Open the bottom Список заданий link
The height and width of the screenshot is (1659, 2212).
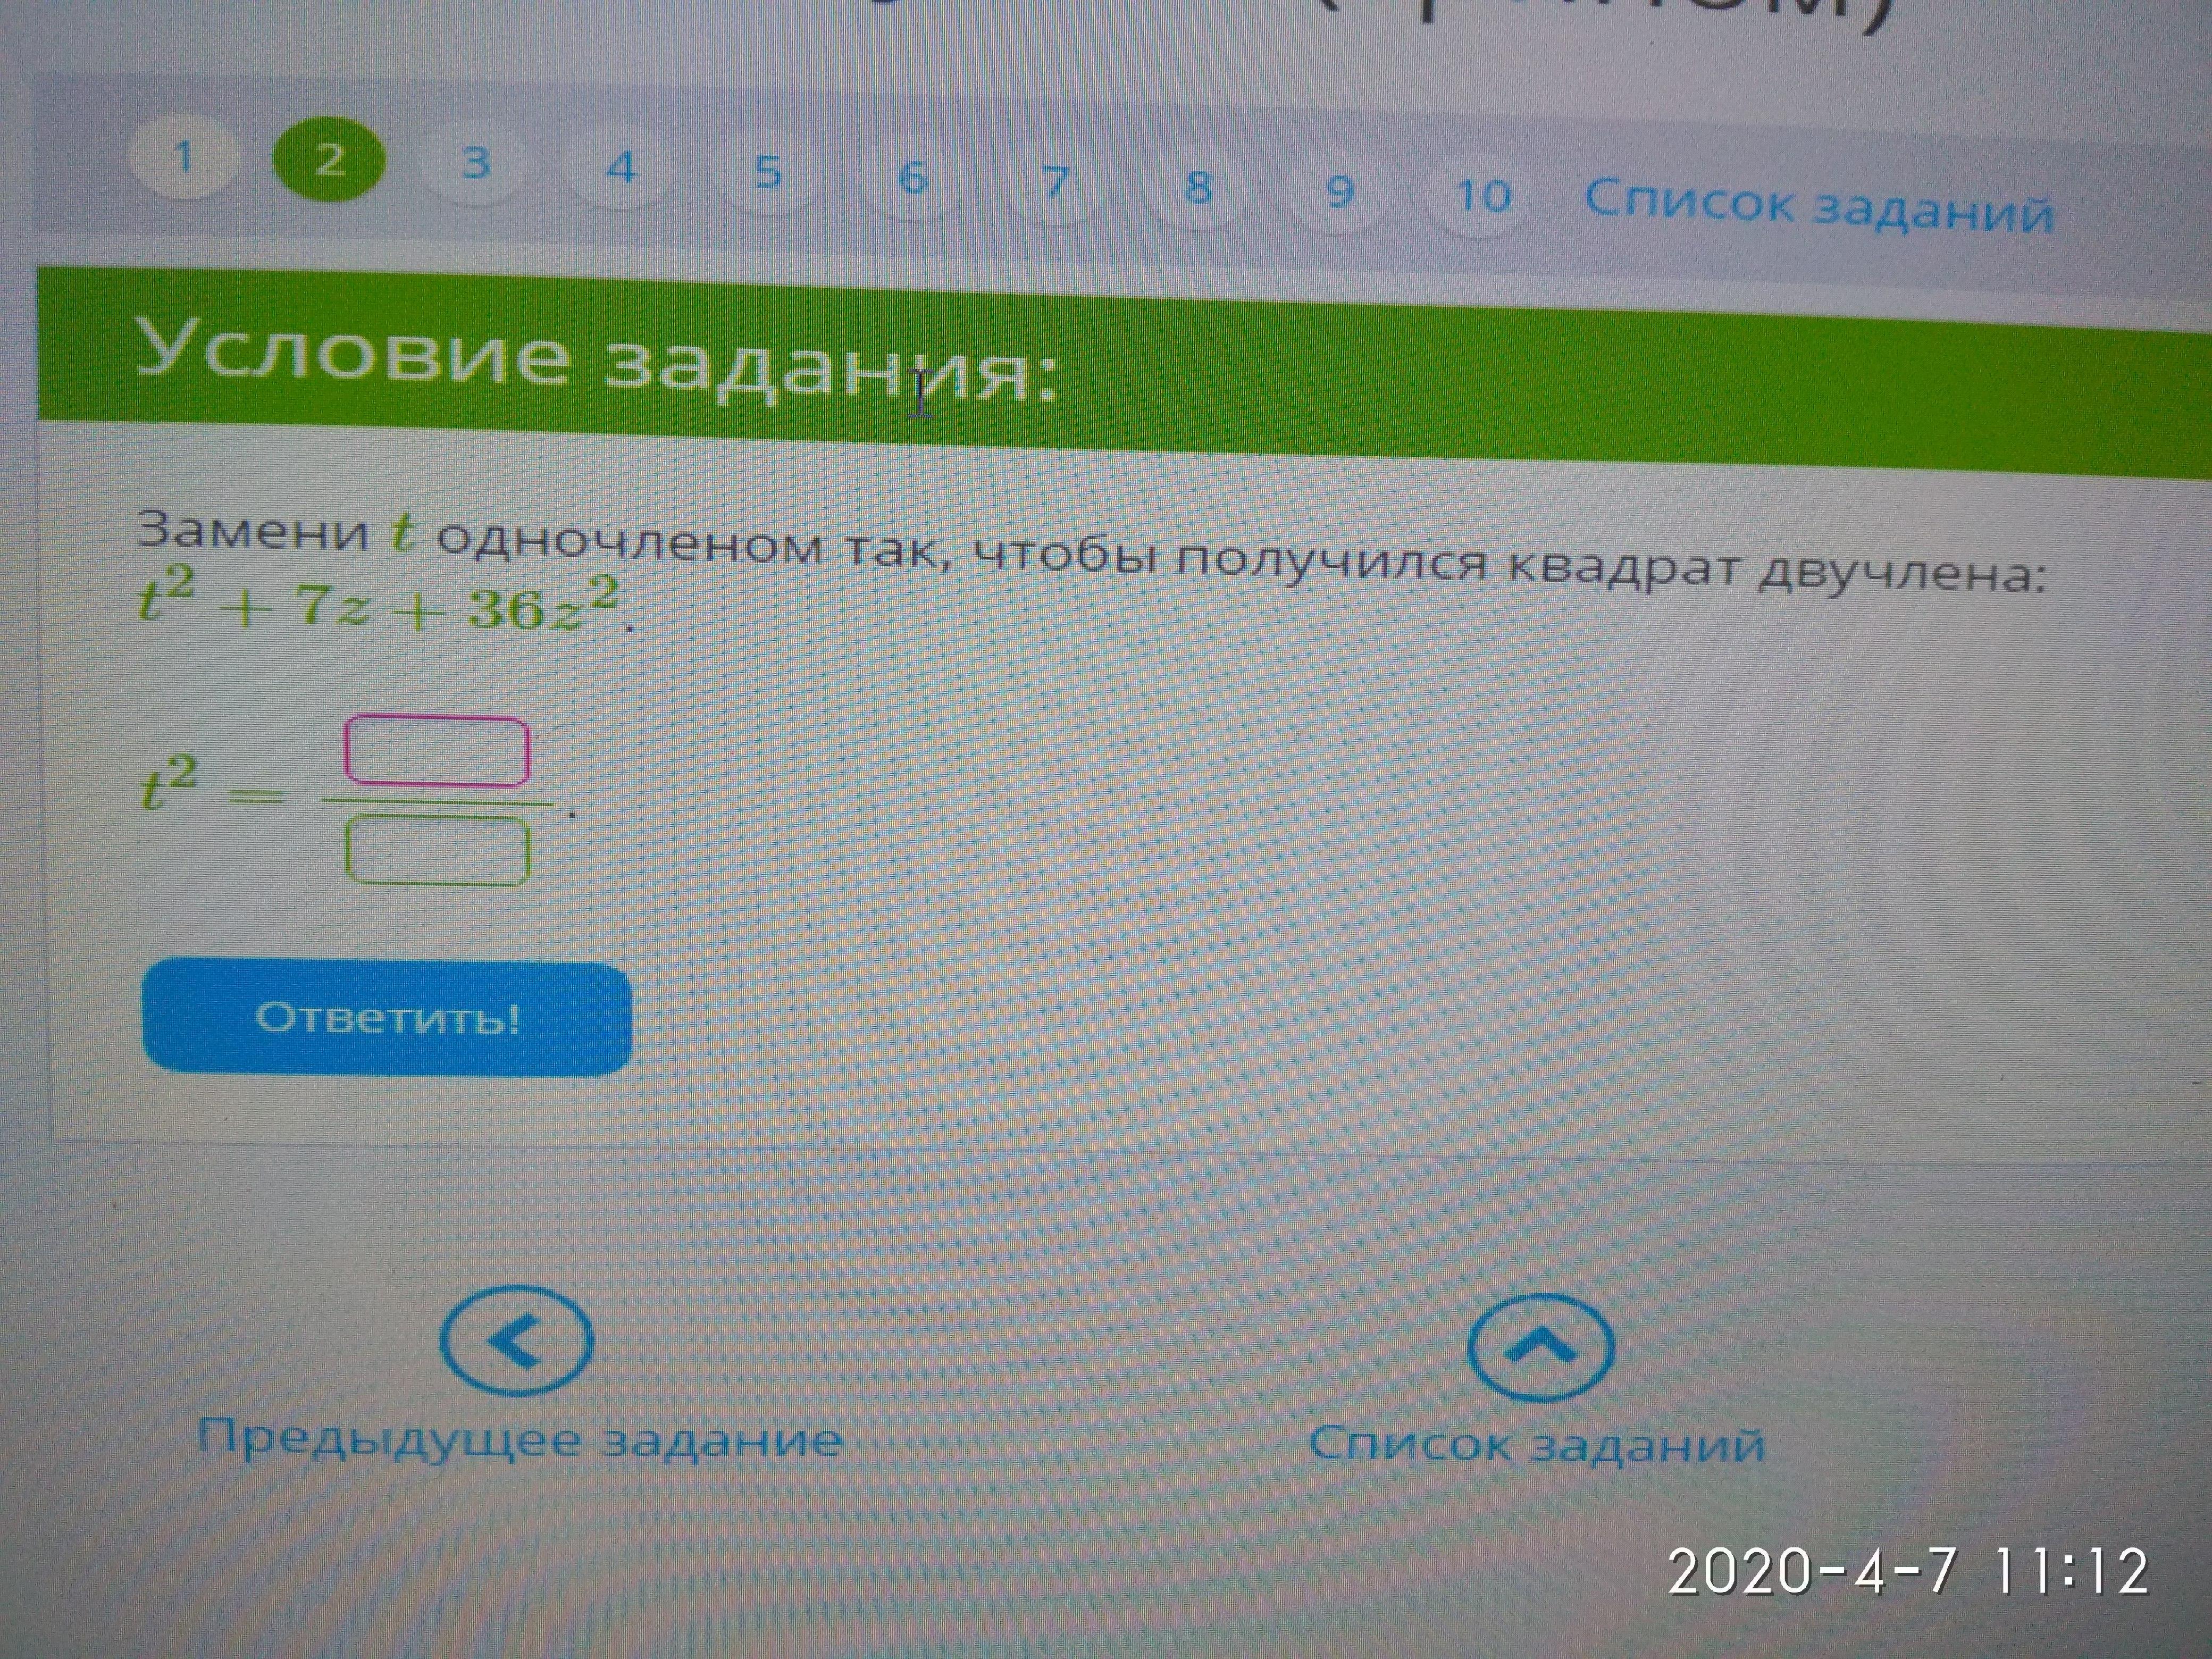click(x=1537, y=1445)
